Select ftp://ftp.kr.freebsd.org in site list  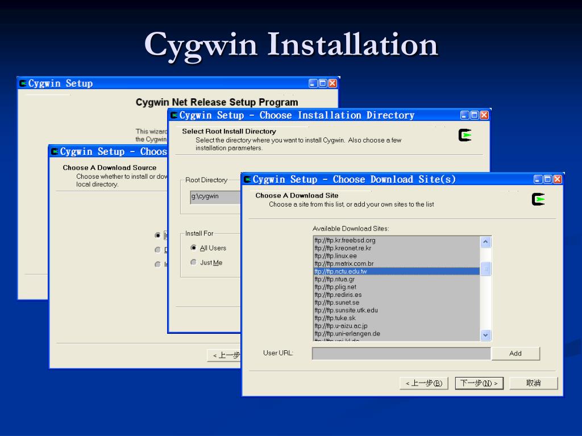tap(396, 240)
